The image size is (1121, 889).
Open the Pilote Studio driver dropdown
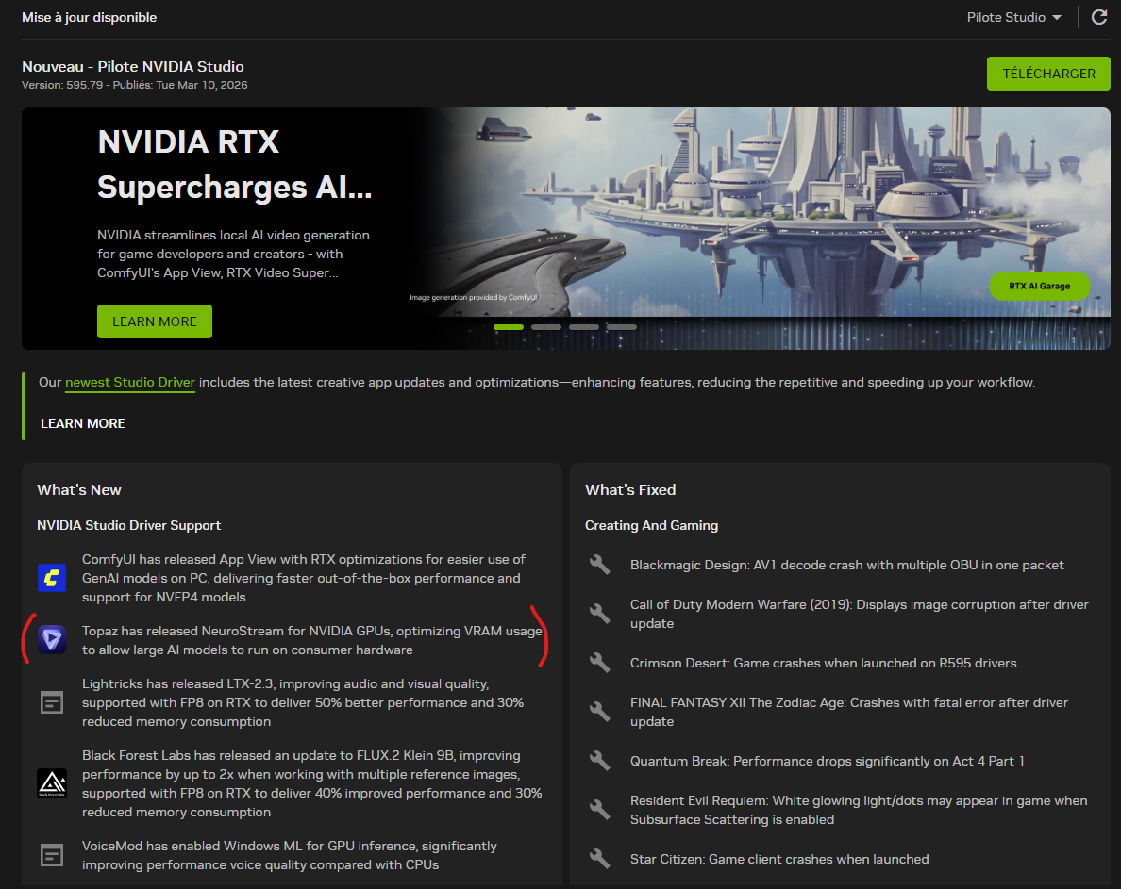[1013, 17]
